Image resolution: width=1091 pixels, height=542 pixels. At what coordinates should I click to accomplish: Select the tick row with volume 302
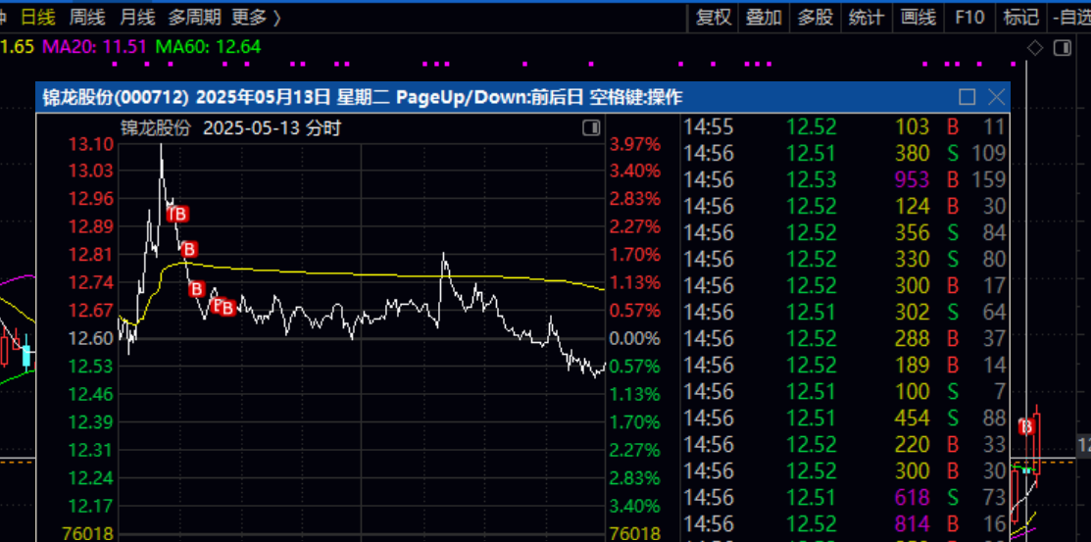(845, 312)
